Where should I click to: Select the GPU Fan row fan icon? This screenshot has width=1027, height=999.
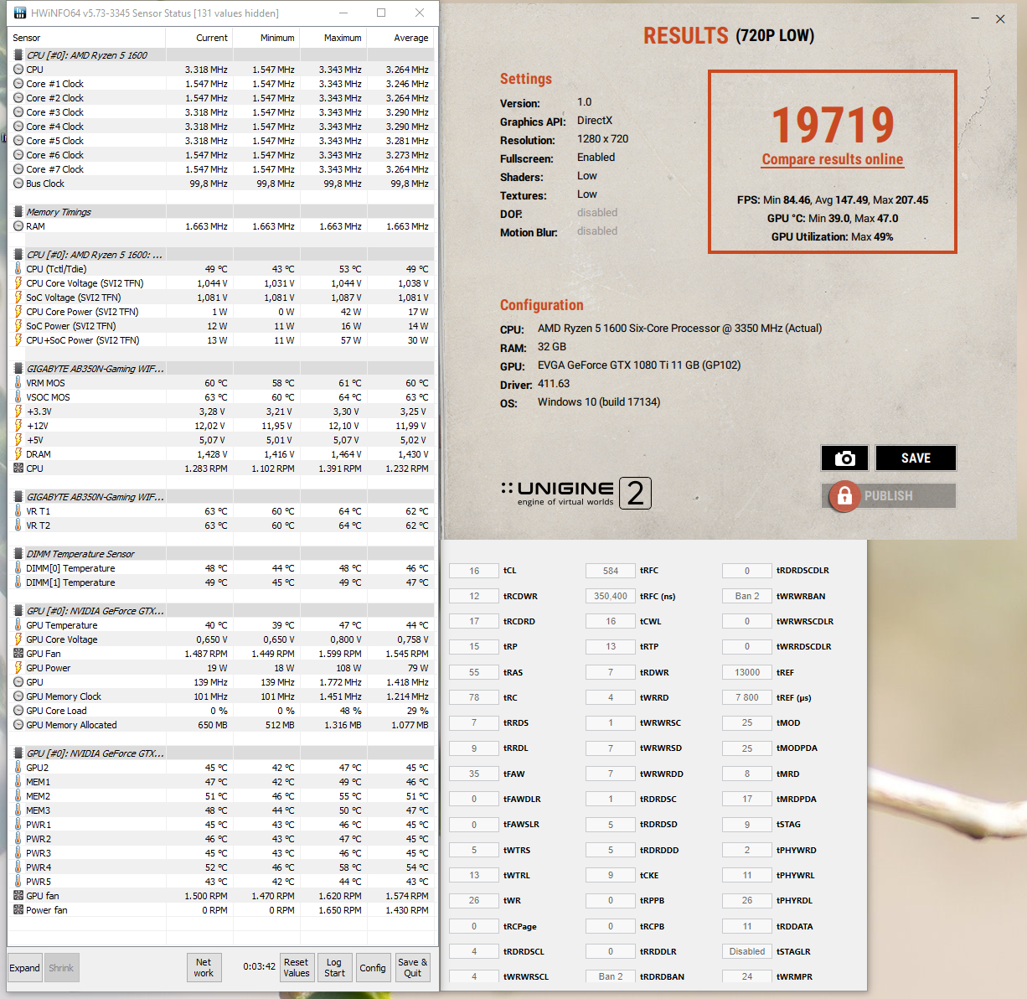[18, 654]
